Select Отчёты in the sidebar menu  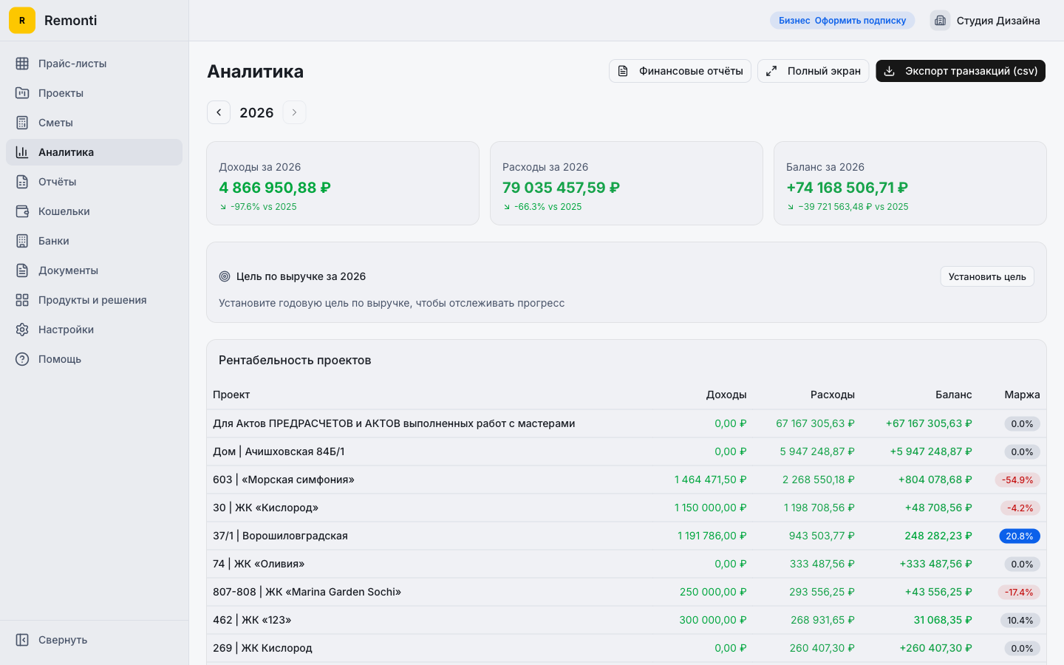(x=57, y=182)
